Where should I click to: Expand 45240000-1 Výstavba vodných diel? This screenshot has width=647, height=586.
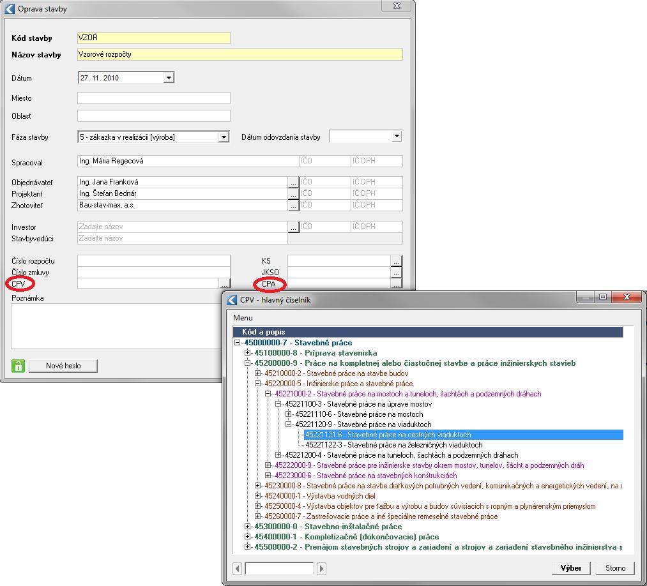pos(258,496)
